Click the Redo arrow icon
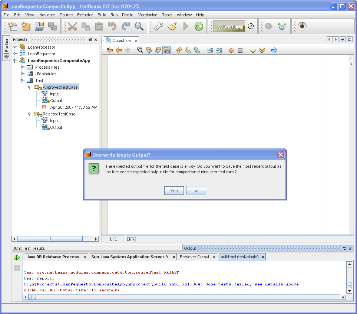This screenshot has height=314, width=357. click(x=125, y=26)
